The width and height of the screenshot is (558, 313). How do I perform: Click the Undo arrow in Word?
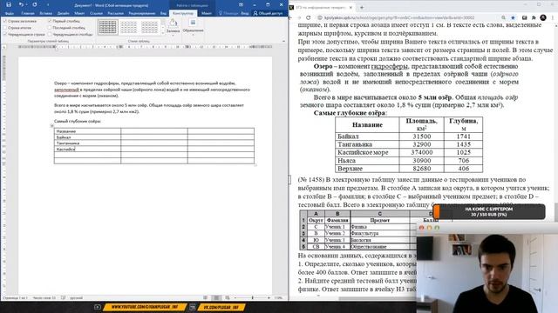coord(21,4)
